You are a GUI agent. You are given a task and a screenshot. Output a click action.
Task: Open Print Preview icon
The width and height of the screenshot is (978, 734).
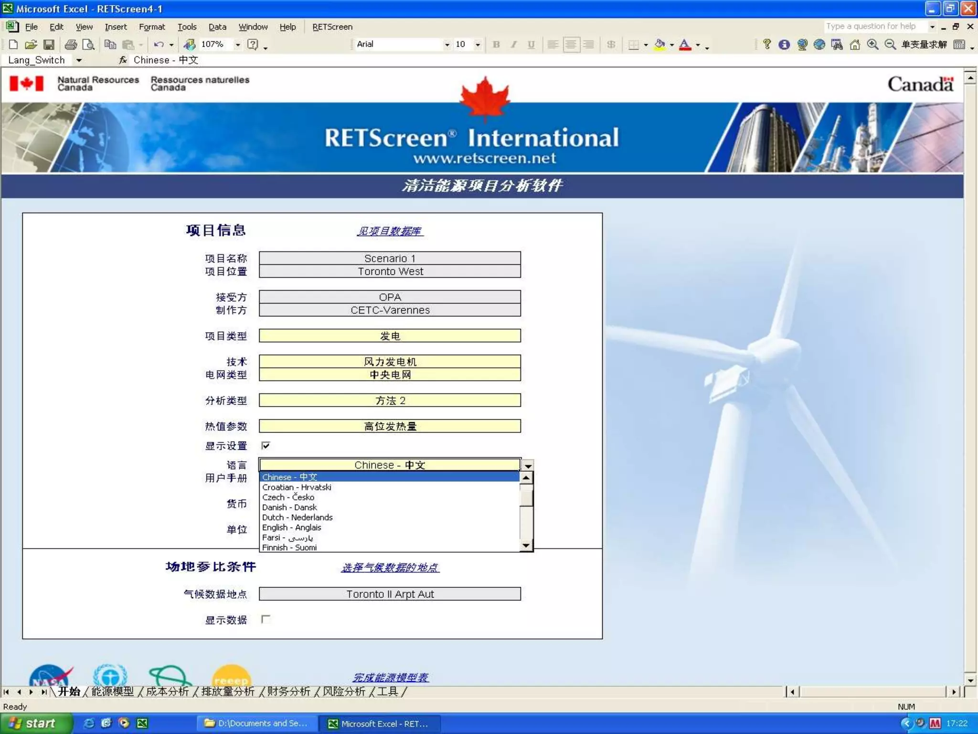[88, 44]
